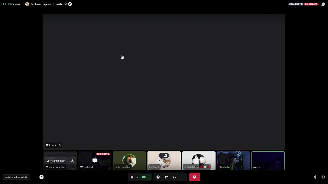Click the Ver transmisión button

click(x=56, y=161)
